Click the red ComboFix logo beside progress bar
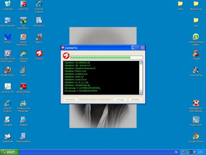 click(x=66, y=56)
